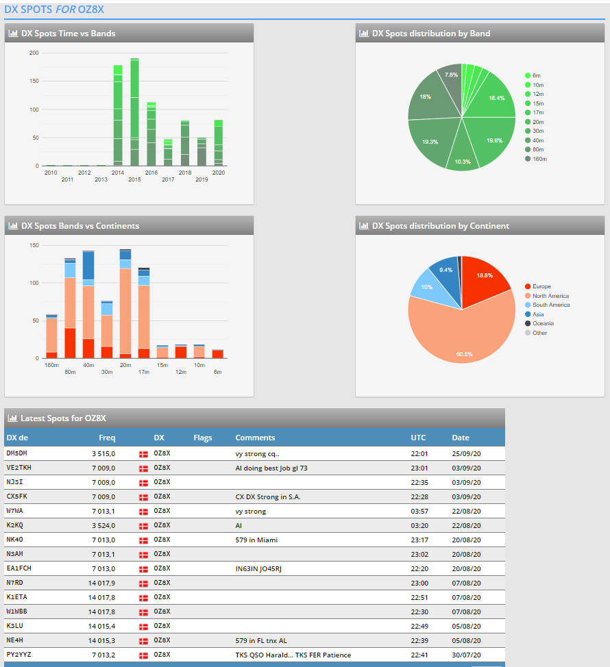Screen dimensions: 610x667
Task: Click Denmark flag icon in PY2YYZ row
Action: pos(144,655)
